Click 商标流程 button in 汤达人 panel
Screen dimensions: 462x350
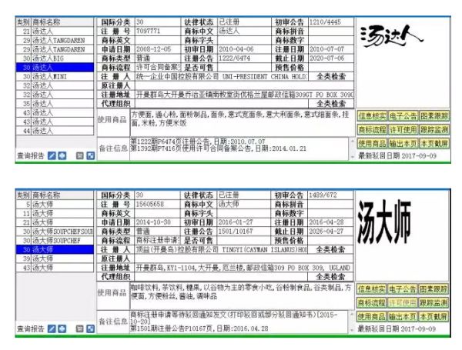pos(372,129)
